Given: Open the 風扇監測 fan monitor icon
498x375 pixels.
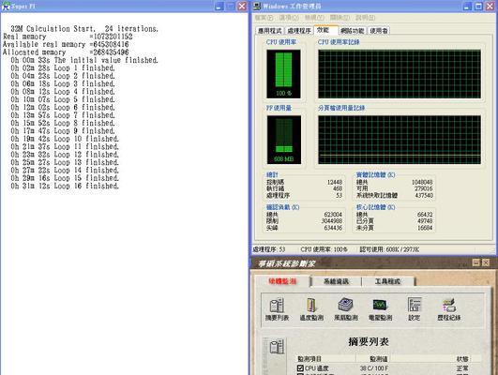Looking at the screenshot, I should pos(346,309).
